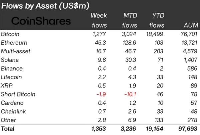Click the red -10.1 MTD value
200x135 pixels.
(130, 94)
